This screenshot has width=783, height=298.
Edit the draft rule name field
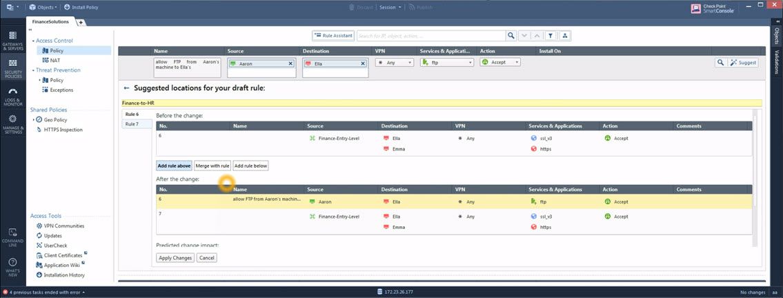point(187,68)
